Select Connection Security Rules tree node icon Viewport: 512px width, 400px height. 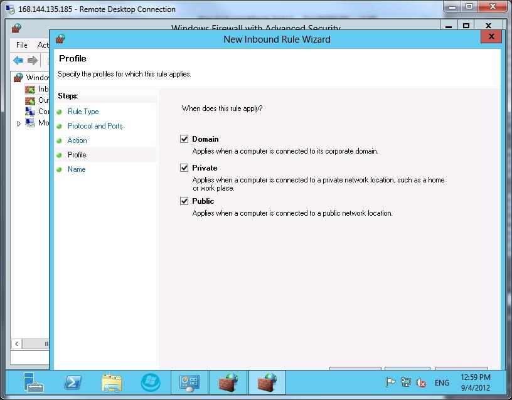click(x=30, y=112)
